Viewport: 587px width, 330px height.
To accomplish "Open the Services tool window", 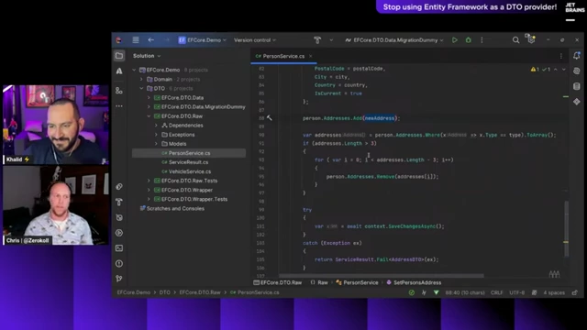I will coord(119,233).
